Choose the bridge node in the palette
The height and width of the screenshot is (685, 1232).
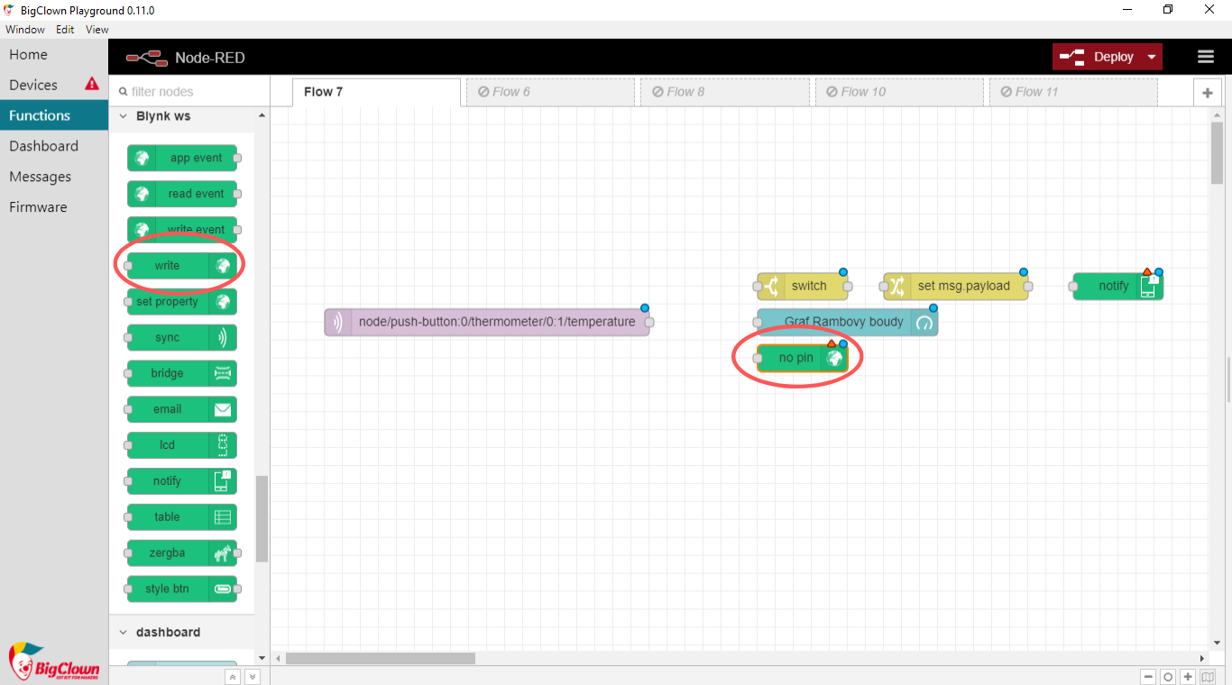(x=182, y=373)
